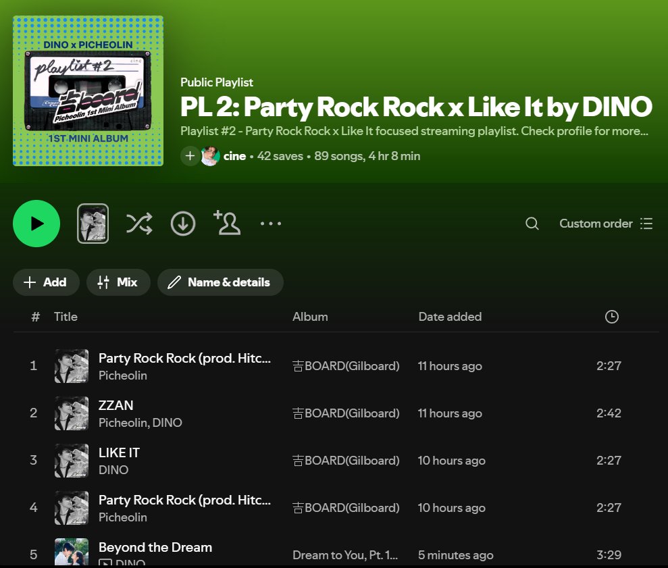Open album link on the ZZAN row
Screen dimensions: 668x568
point(346,413)
